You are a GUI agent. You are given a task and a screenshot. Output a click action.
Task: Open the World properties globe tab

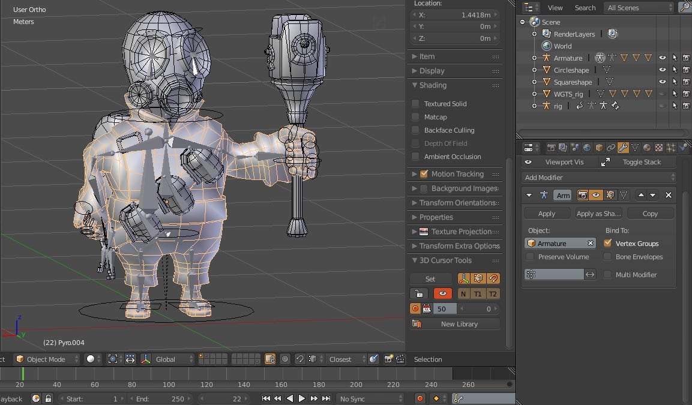[586, 148]
